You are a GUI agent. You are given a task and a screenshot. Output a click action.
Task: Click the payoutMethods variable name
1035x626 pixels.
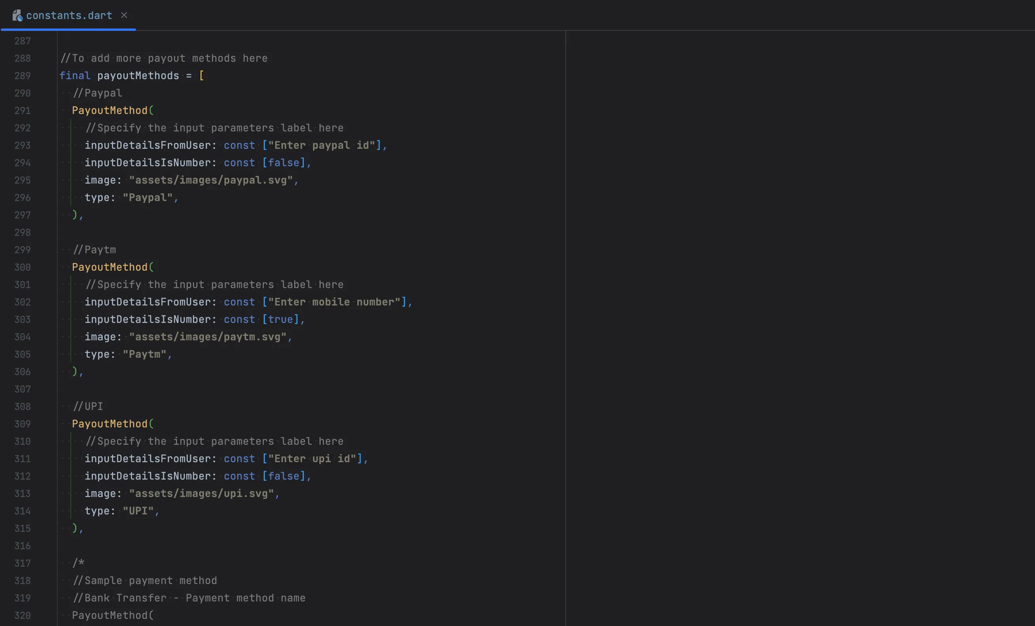tap(138, 76)
